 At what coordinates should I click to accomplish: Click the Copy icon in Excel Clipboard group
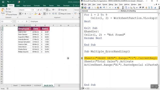(7, 12)
